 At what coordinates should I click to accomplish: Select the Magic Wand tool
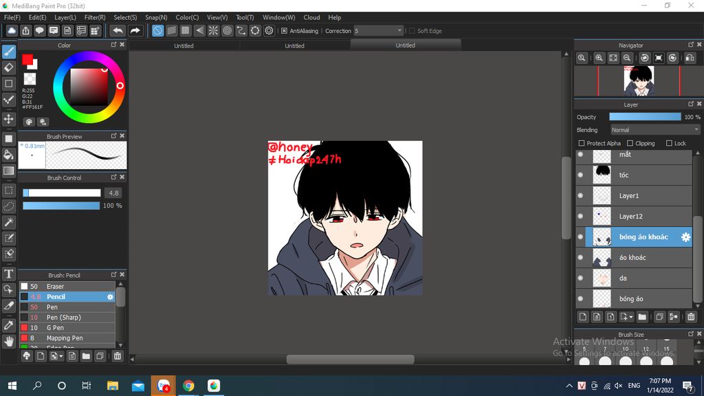coord(9,222)
